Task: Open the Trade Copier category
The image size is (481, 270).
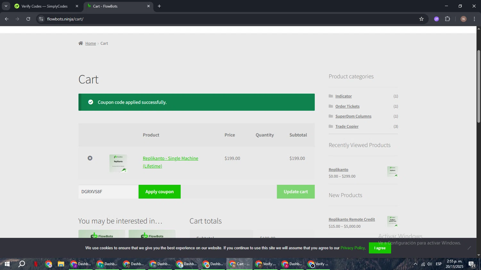Action: point(347,126)
